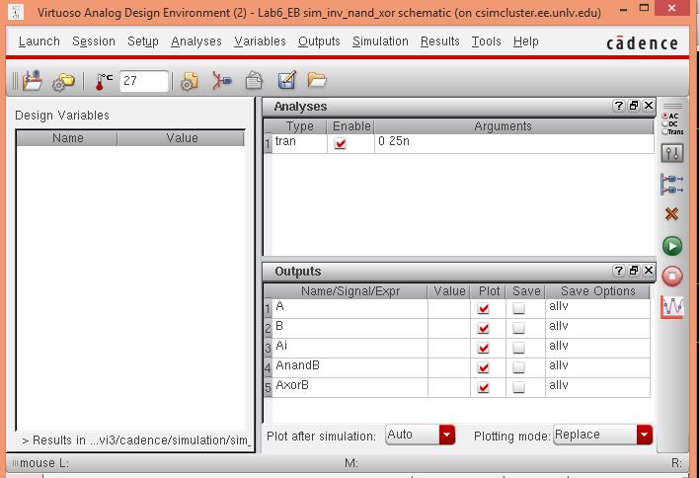Click the orange X delete icon
Viewport: 699px width, 478px height.
671,214
